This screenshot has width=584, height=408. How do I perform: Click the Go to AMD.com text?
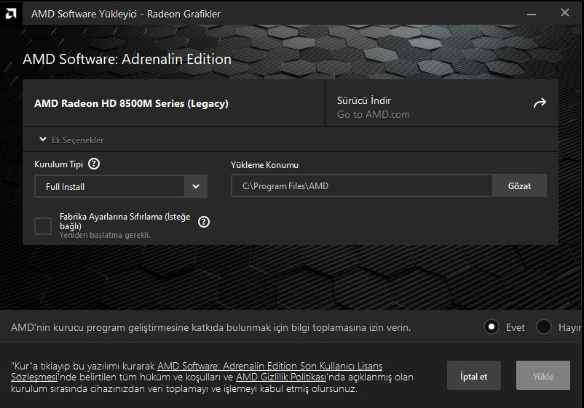tap(374, 115)
